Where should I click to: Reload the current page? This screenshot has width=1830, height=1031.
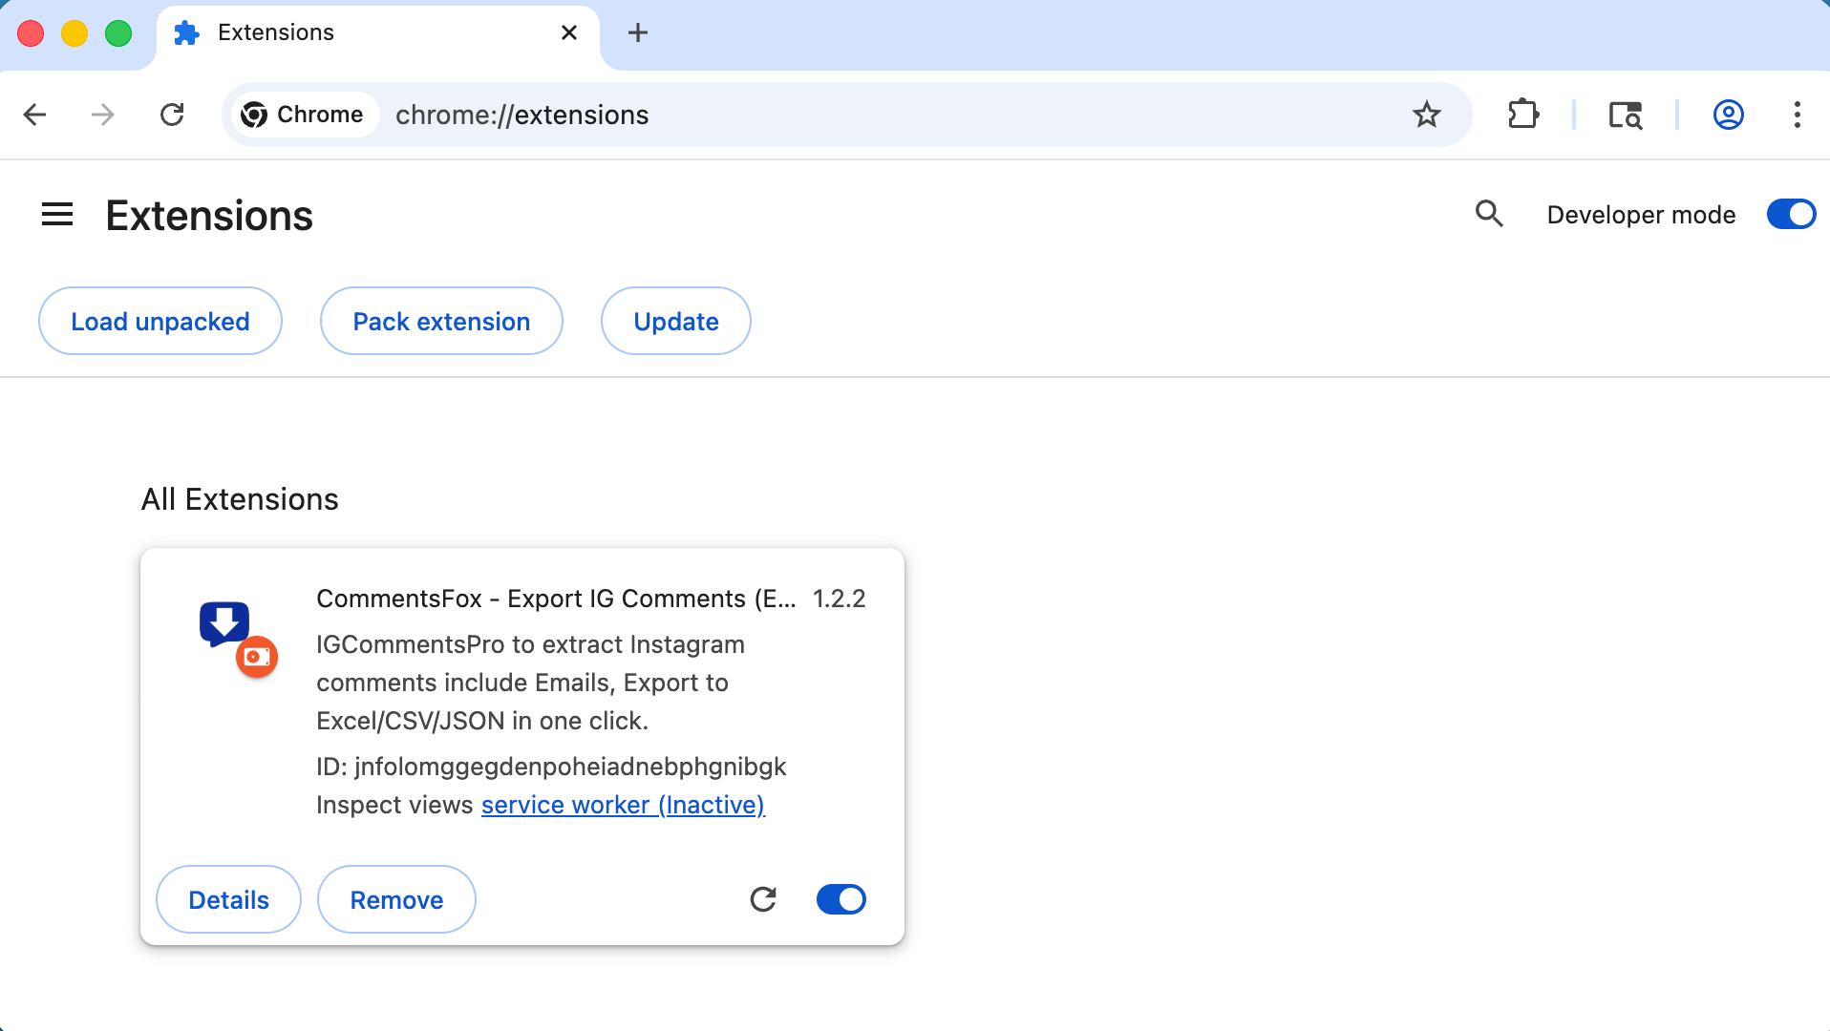pyautogui.click(x=173, y=115)
